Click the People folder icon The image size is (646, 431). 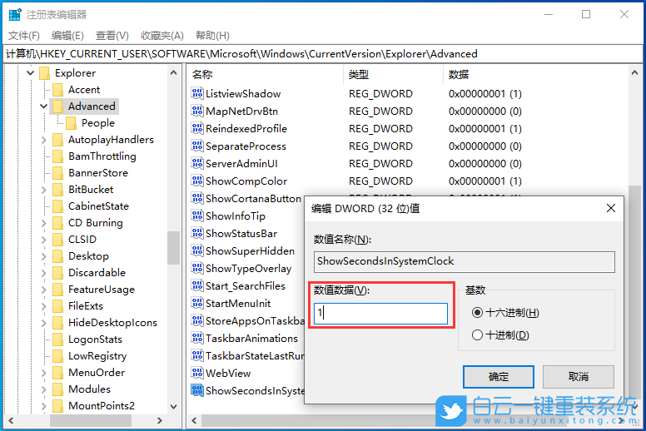[x=72, y=122]
